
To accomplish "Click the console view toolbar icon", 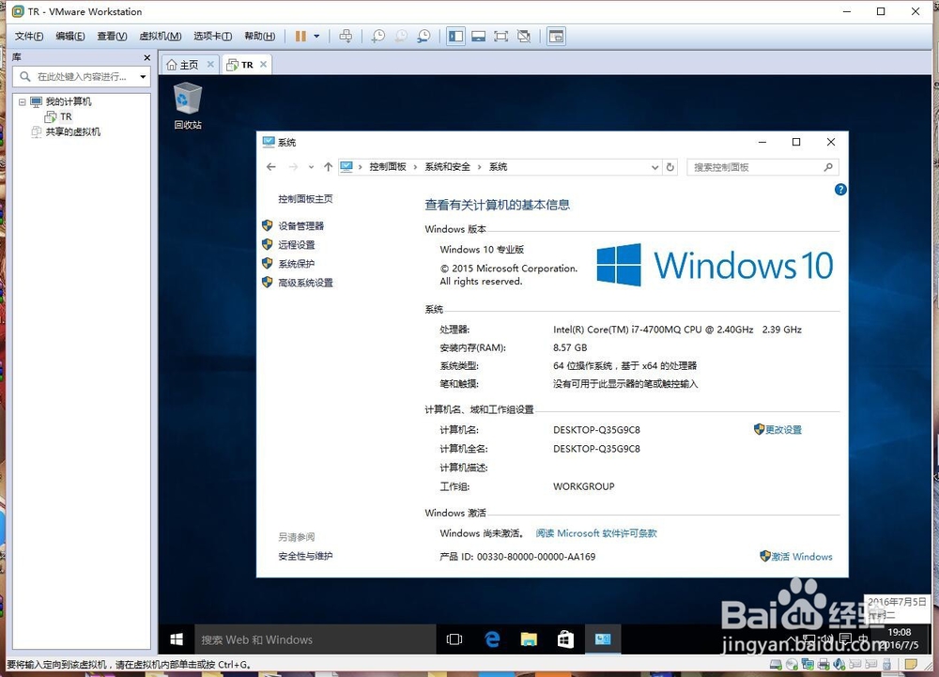I will pos(556,37).
